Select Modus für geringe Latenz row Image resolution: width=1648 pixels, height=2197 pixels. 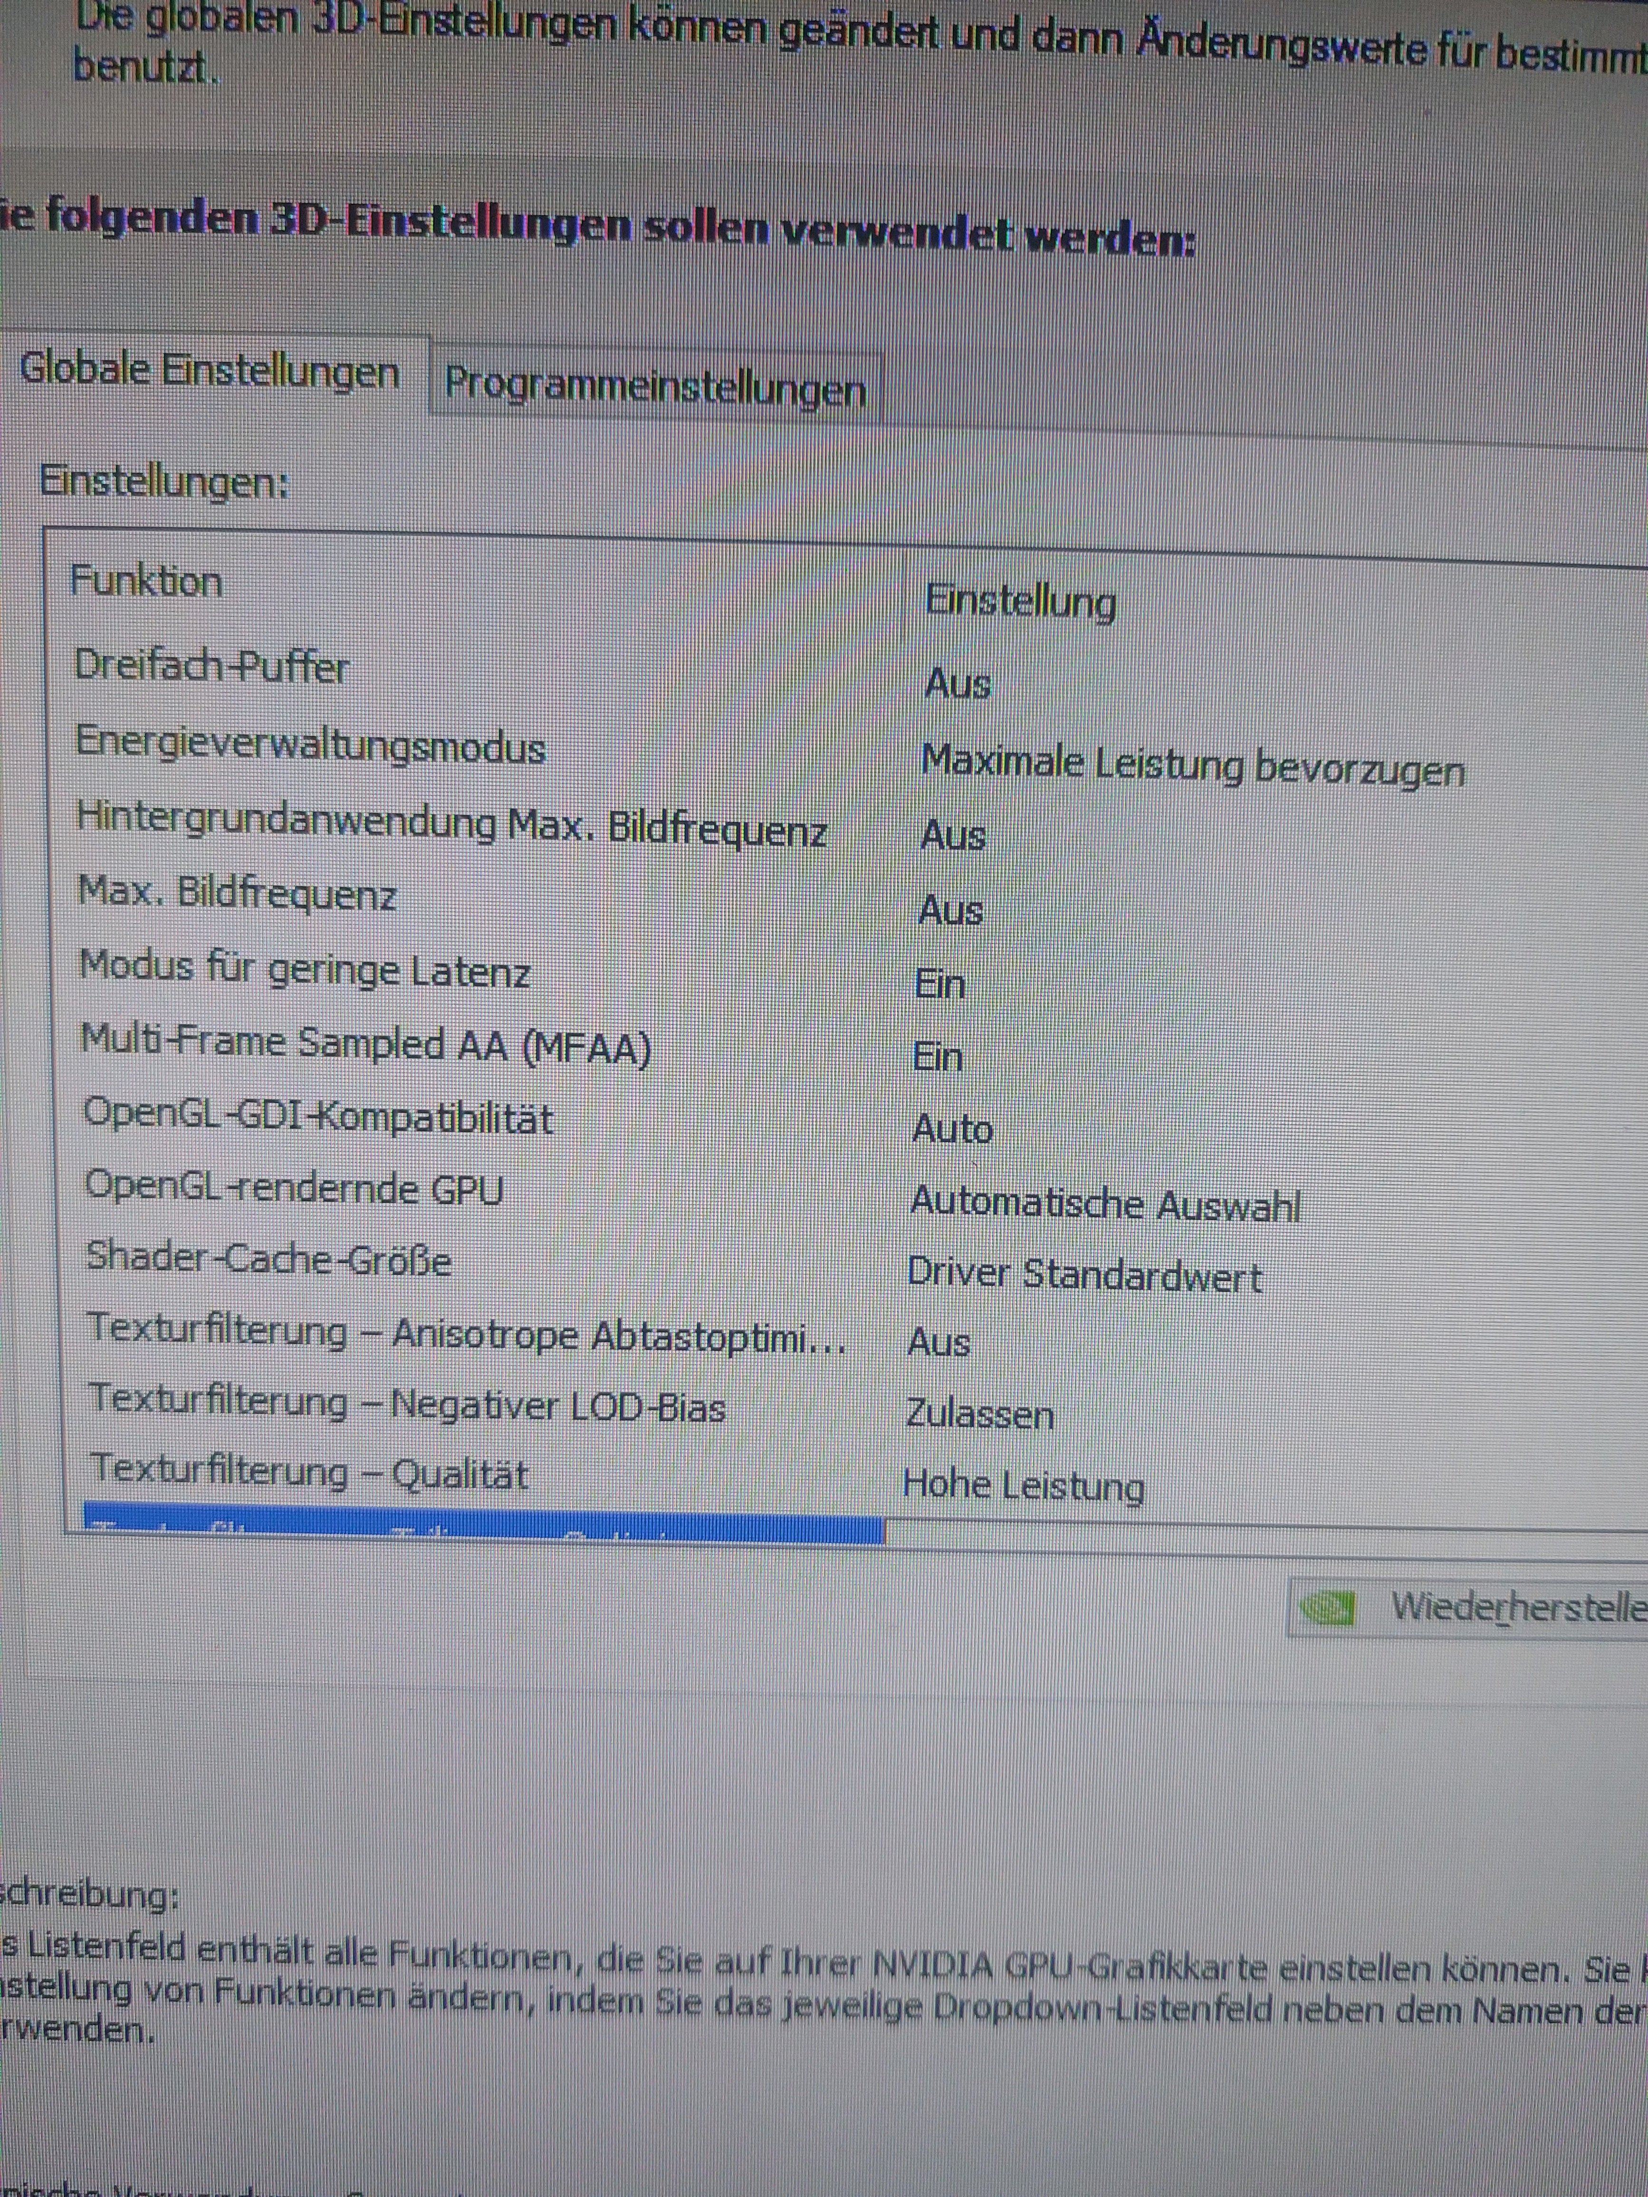pyautogui.click(x=305, y=969)
